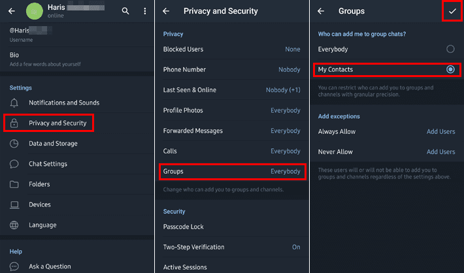464x273 pixels.
Task: Open Blocked Users list
Action: click(x=232, y=50)
